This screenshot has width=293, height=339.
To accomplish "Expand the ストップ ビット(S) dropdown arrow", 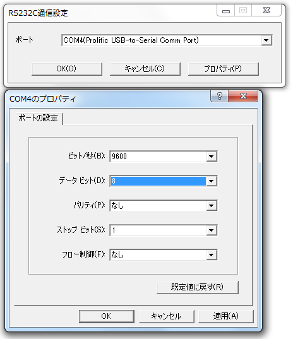I will click(212, 230).
